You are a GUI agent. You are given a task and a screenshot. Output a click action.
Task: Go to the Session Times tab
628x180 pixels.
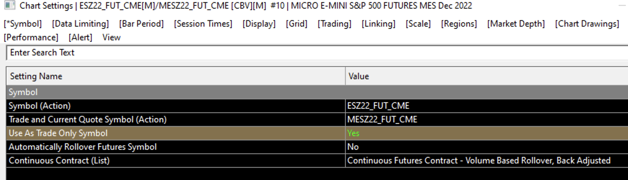tap(203, 24)
